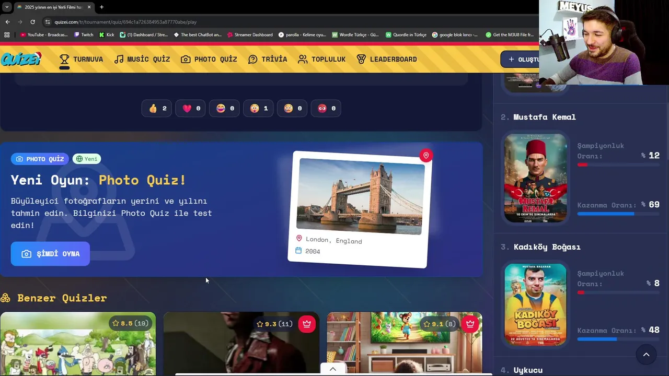Open the Topluluk page
Screen dimensions: 669x376
click(321, 59)
